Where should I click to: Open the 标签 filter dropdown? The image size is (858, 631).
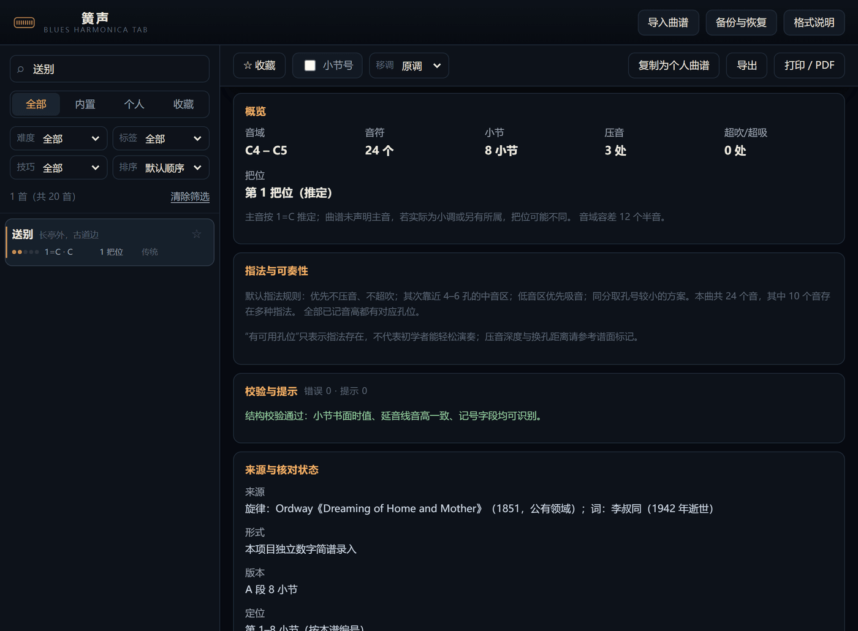(161, 138)
